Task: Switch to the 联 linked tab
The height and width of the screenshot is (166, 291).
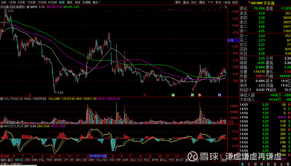Action: (268, 164)
